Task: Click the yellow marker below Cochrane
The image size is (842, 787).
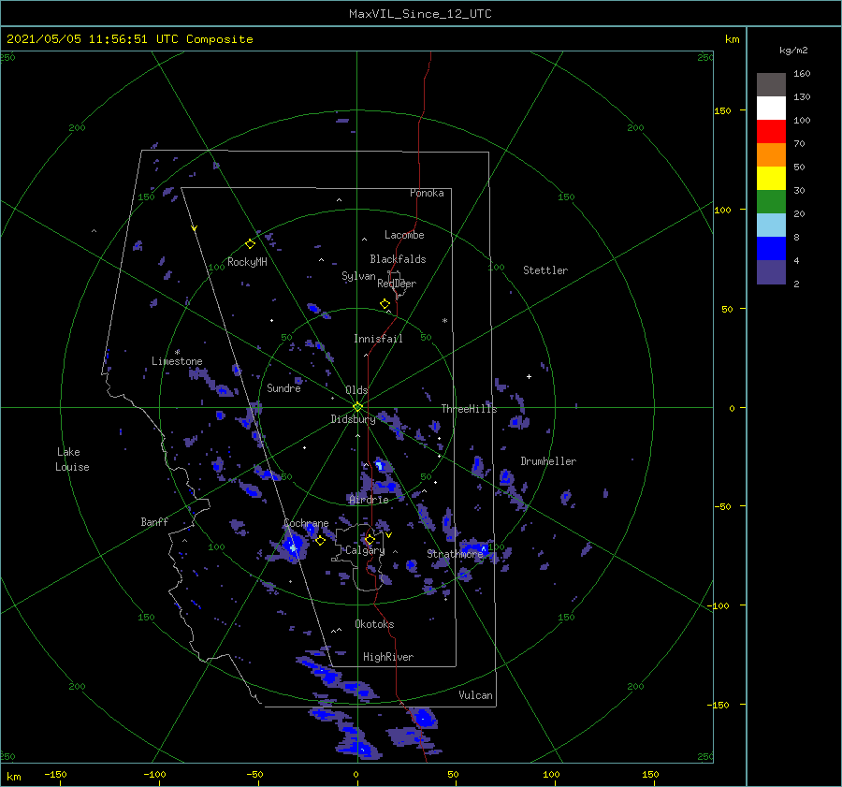Action: (320, 540)
